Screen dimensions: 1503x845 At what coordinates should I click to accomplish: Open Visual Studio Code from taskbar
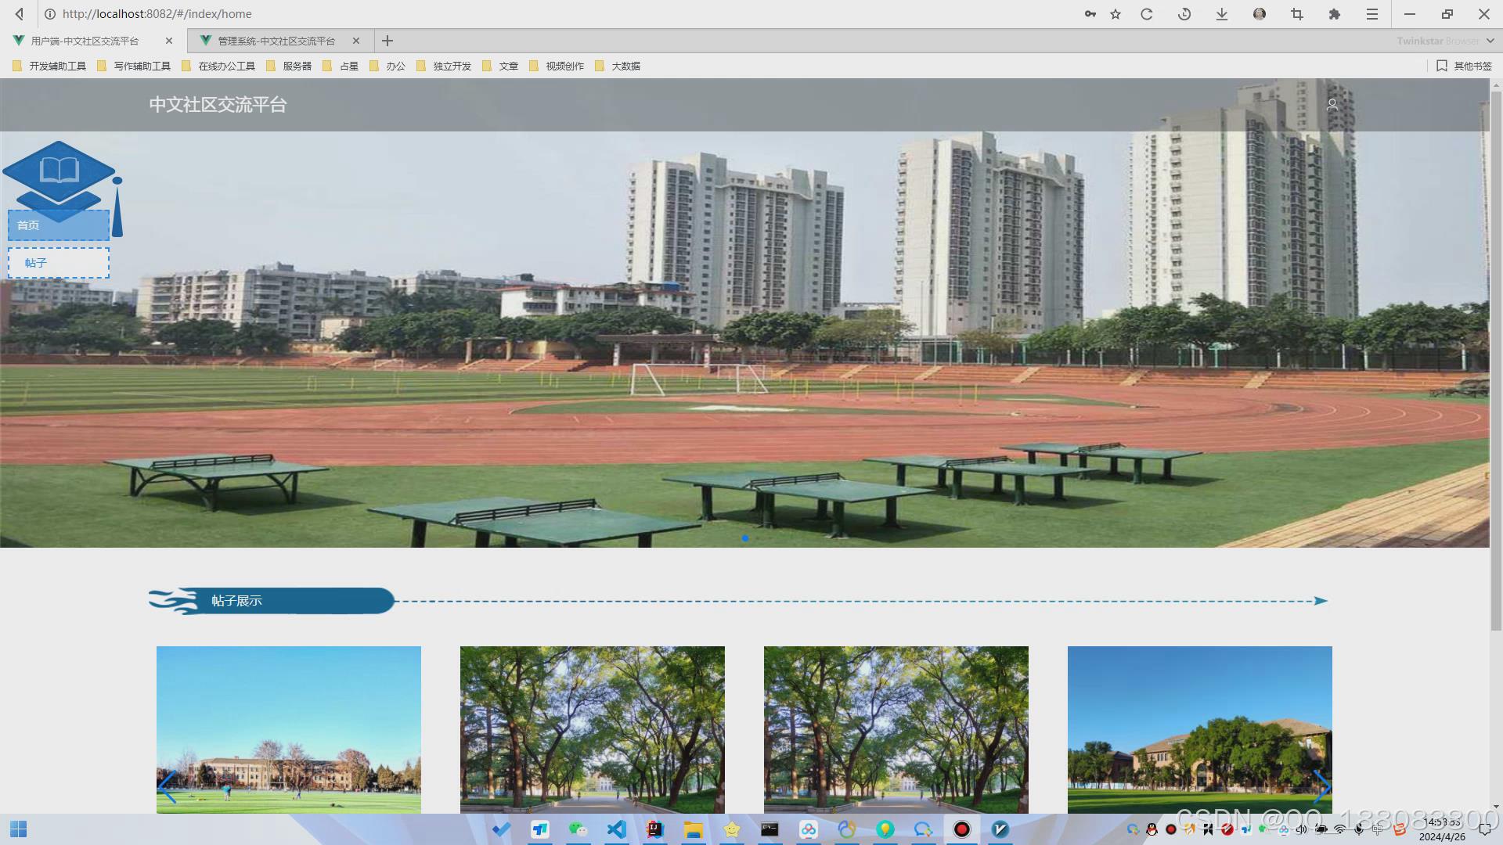click(x=616, y=829)
